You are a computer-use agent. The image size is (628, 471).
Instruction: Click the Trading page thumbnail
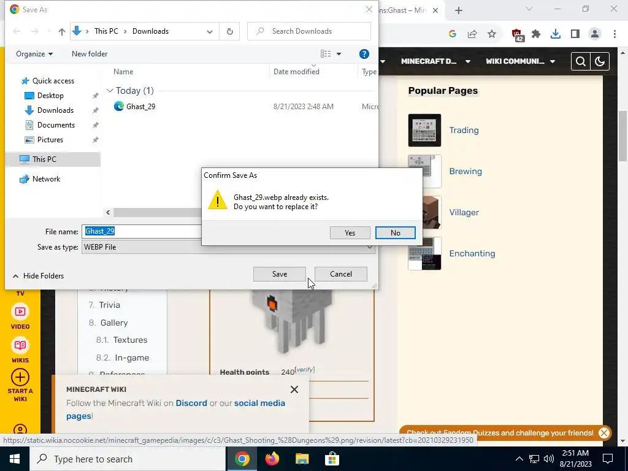click(424, 130)
